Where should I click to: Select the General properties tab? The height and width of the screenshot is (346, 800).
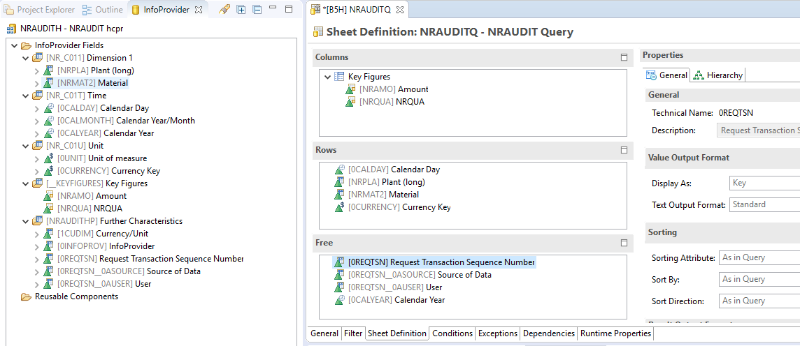pos(666,75)
